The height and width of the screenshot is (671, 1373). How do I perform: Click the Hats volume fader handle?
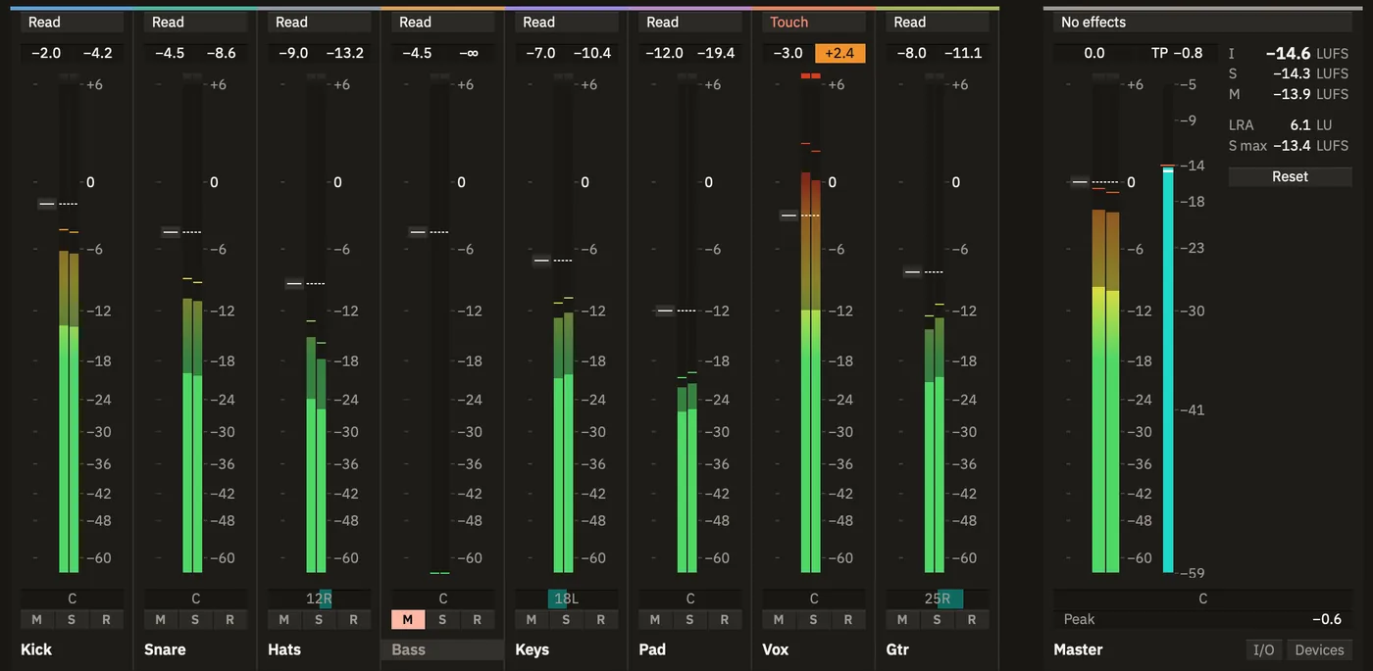click(x=294, y=283)
